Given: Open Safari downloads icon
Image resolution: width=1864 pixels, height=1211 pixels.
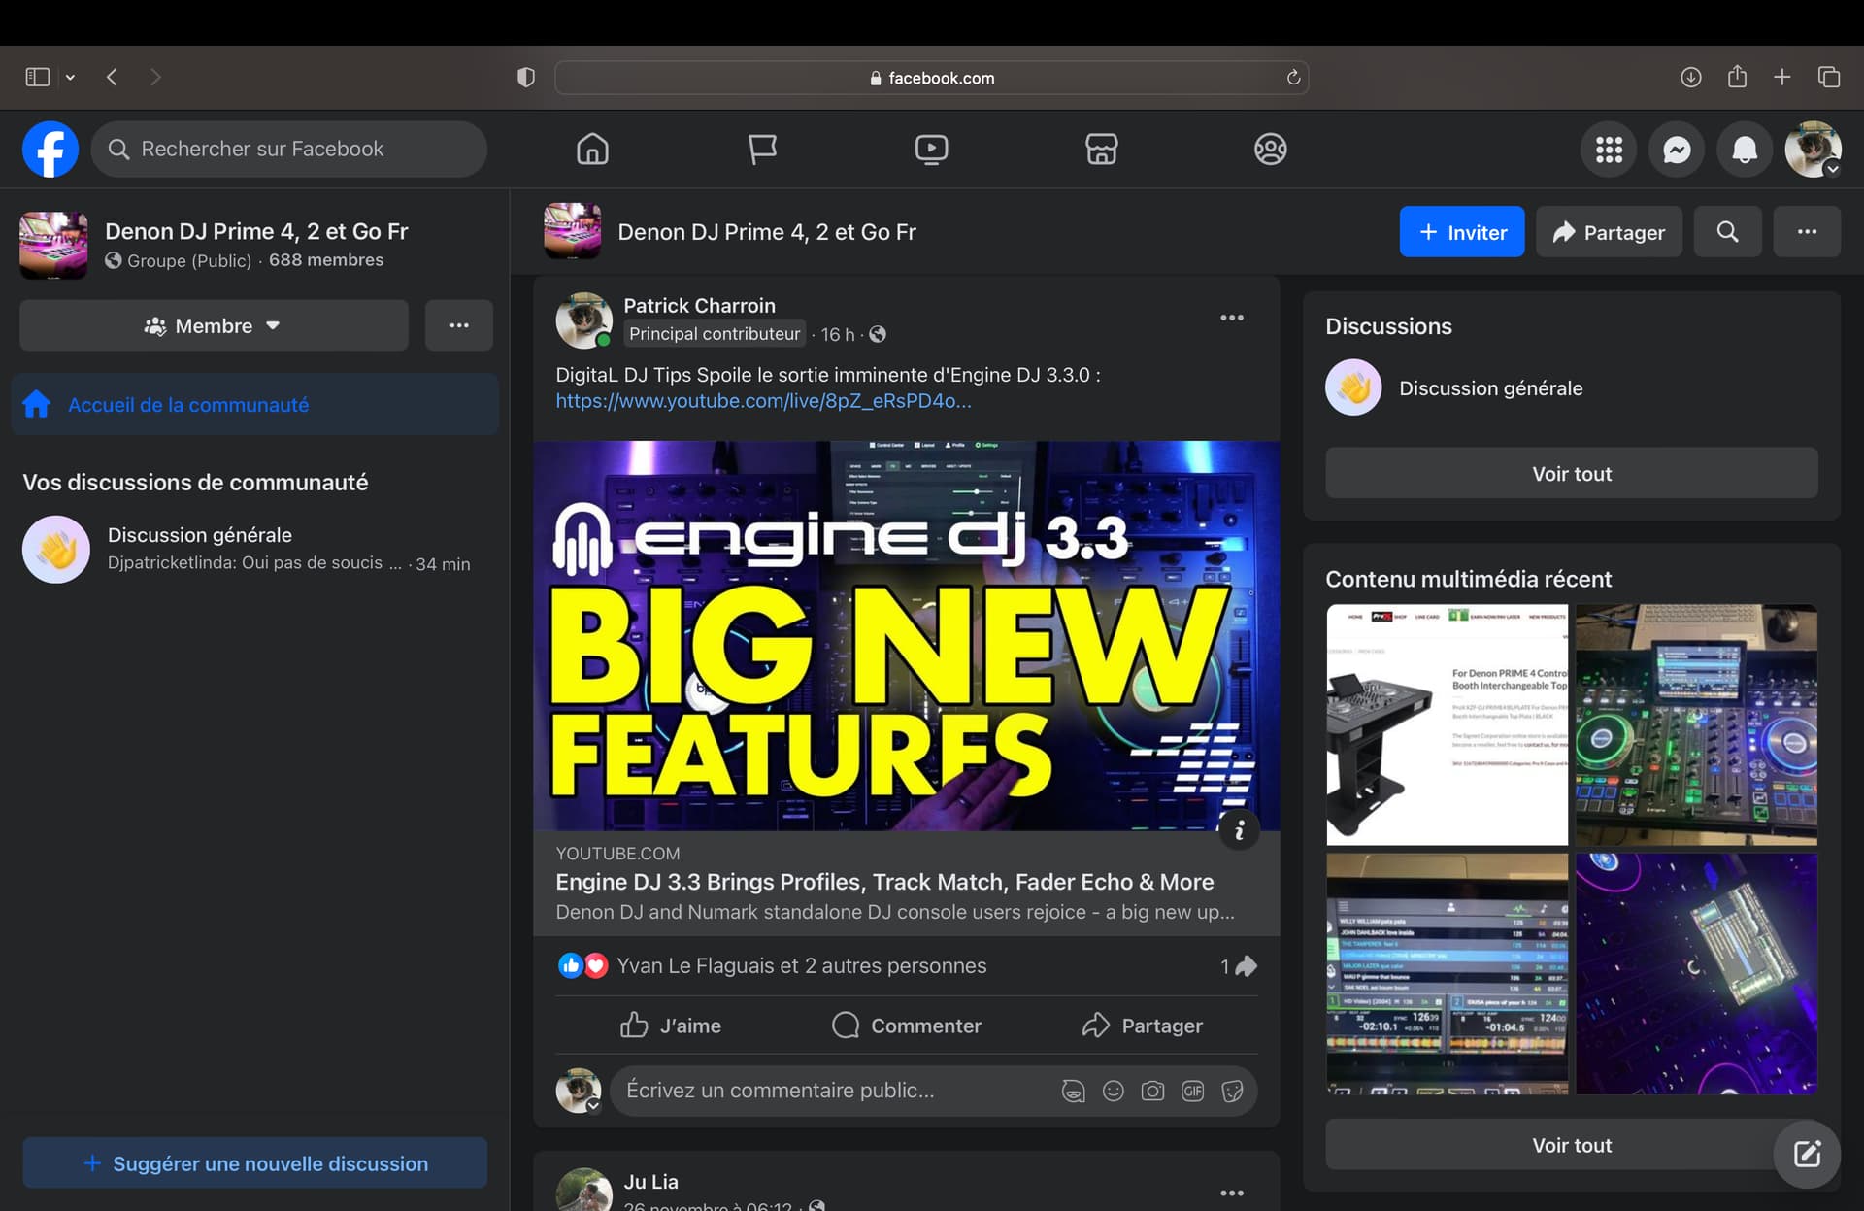Looking at the screenshot, I should pyautogui.click(x=1690, y=77).
